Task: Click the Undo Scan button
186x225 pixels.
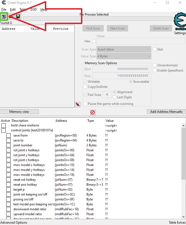Action: click(x=161, y=28)
